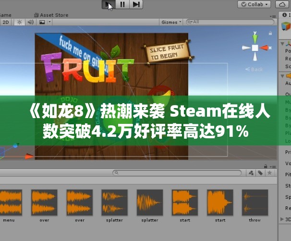
Task: Toggle the Project panel lock icon
Action: click(x=266, y=166)
